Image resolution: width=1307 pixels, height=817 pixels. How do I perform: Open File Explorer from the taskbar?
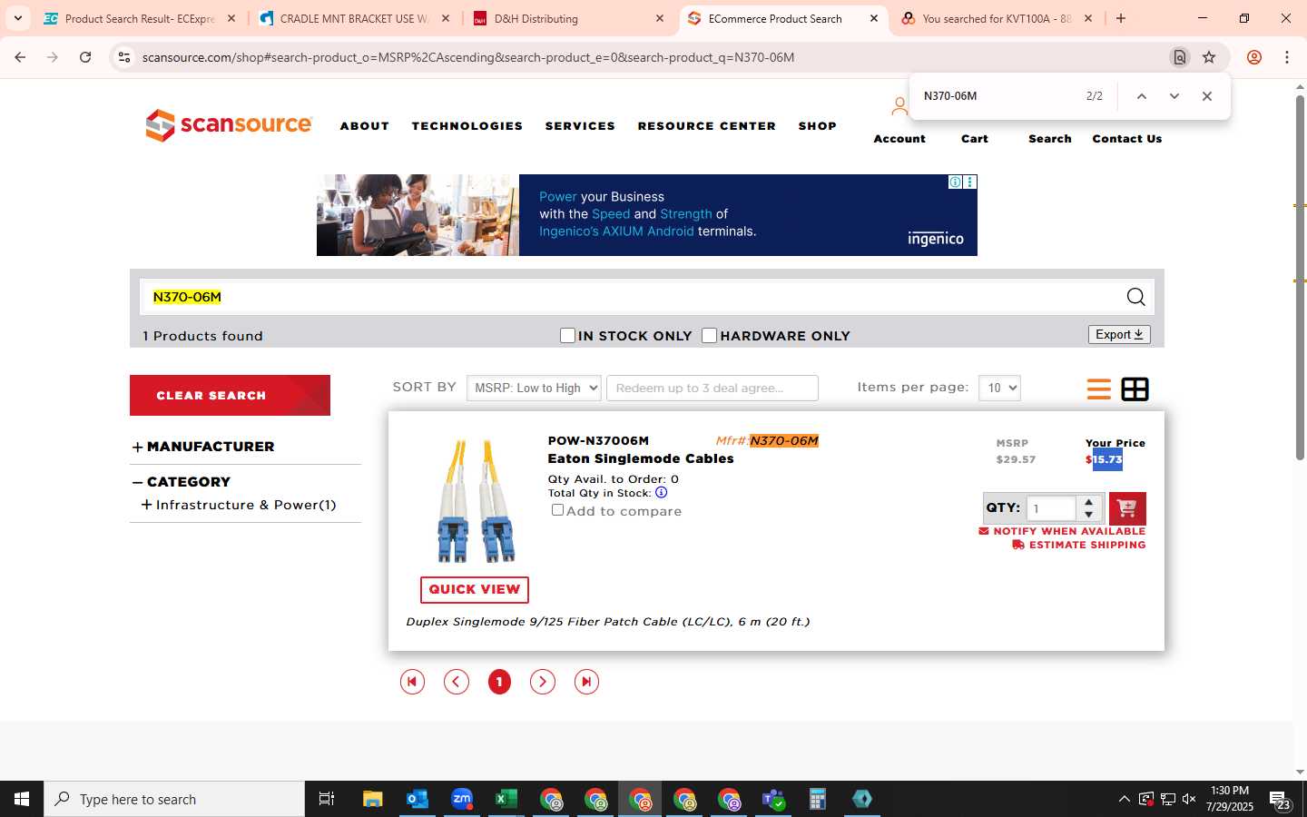(373, 799)
